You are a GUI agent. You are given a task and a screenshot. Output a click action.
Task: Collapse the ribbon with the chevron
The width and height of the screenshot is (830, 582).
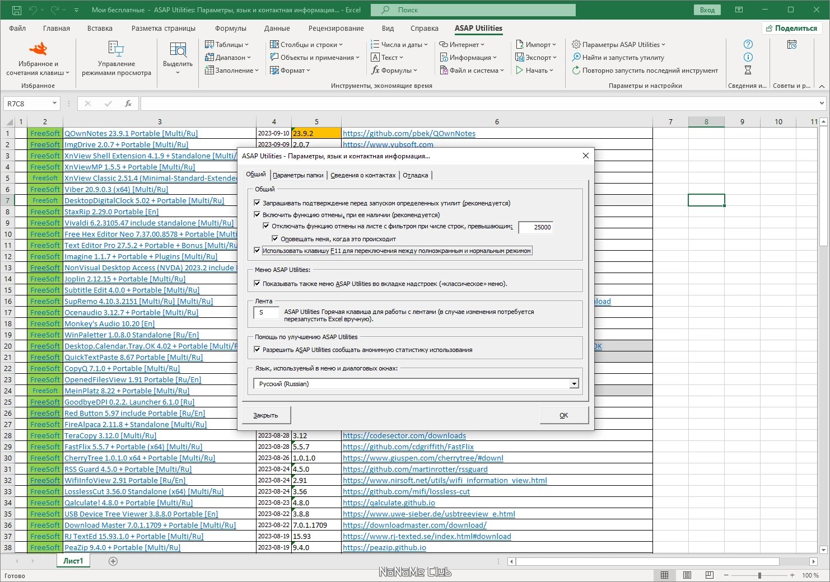click(x=822, y=86)
